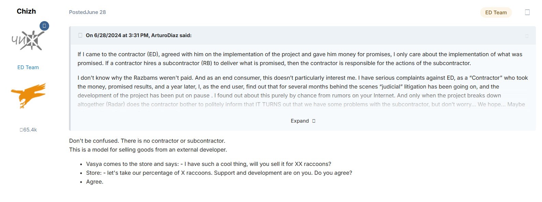The image size is (542, 202).
Task: Click the final bullet "Agree."
Action: [x=95, y=182]
